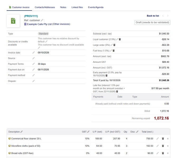This screenshot has width=176, height=158.
Task: Open the Customer invoice tab
Action: coord(19,7)
